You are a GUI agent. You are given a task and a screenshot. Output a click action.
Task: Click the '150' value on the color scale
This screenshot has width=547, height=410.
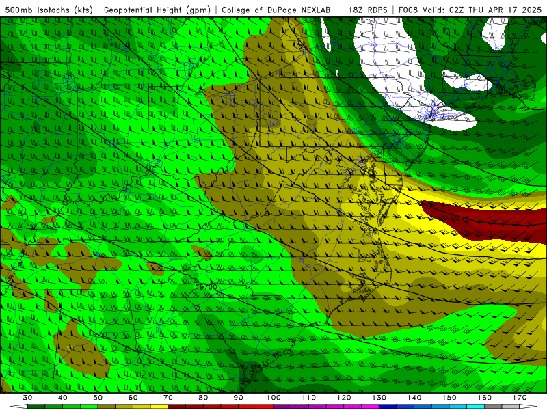coord(450,398)
